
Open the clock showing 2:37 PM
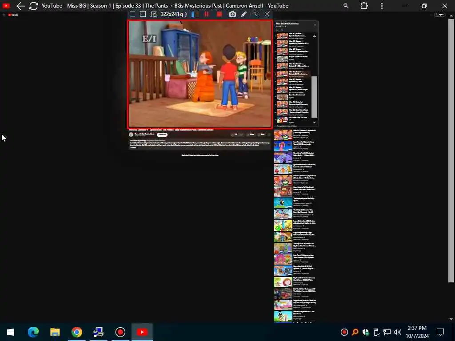[417, 332]
